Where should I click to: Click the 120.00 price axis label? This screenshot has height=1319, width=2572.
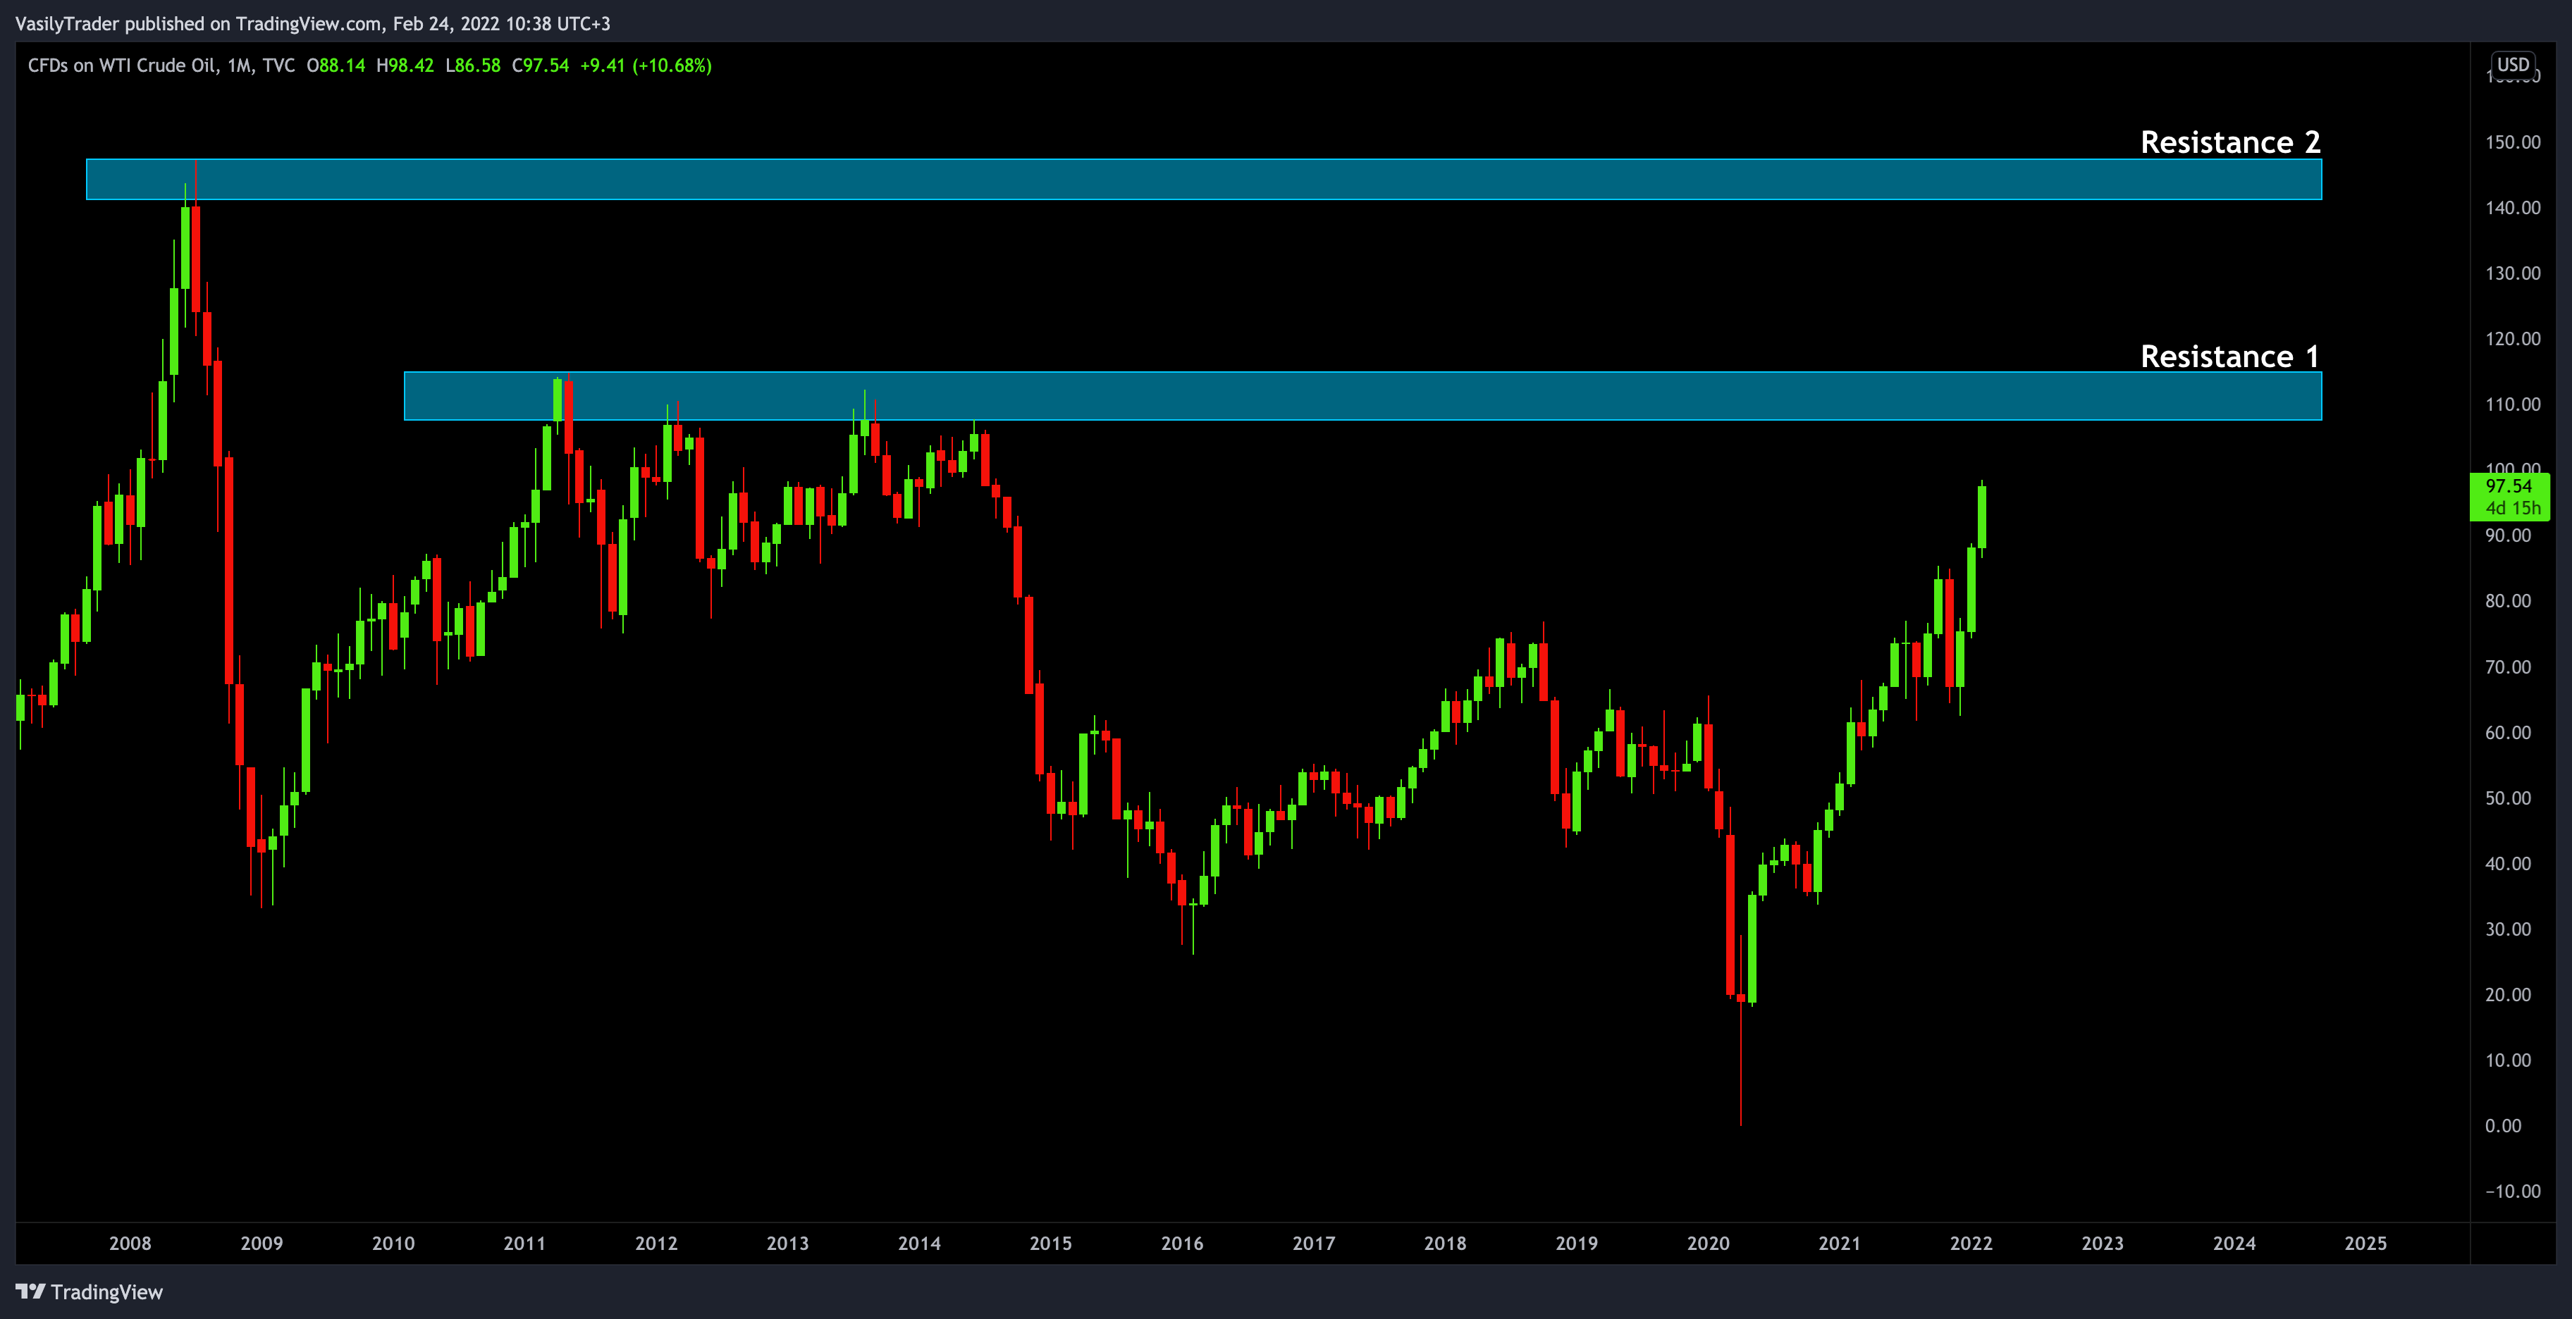pos(2513,339)
